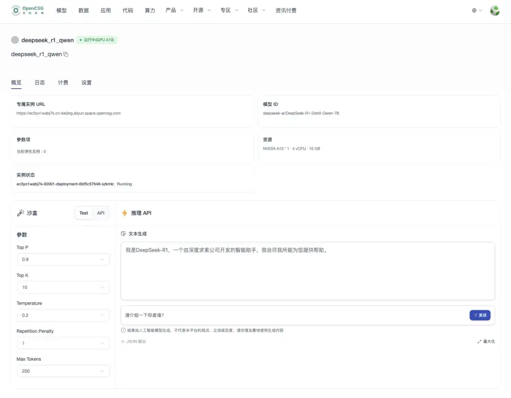Click the JSON output code icon
Screen dimensions: 511x398
tap(123, 341)
